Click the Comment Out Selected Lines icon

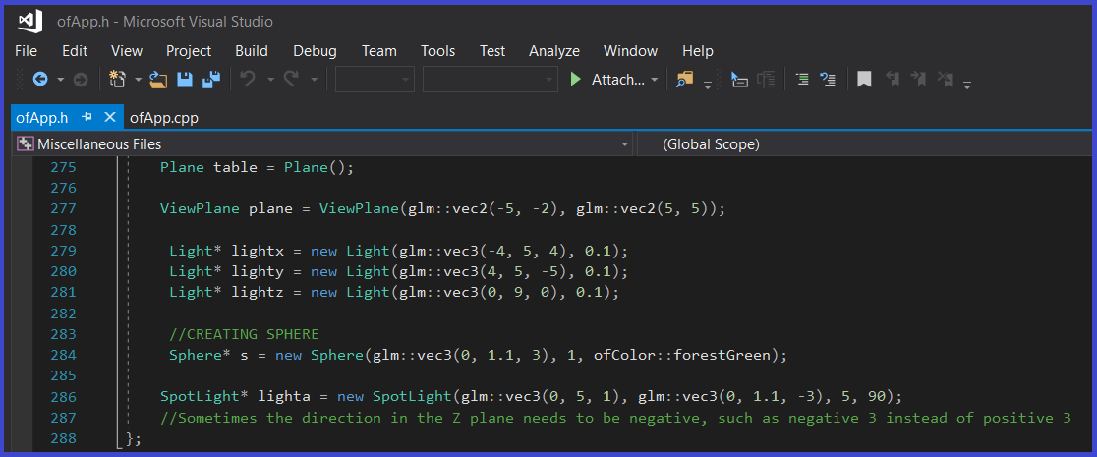(x=802, y=80)
